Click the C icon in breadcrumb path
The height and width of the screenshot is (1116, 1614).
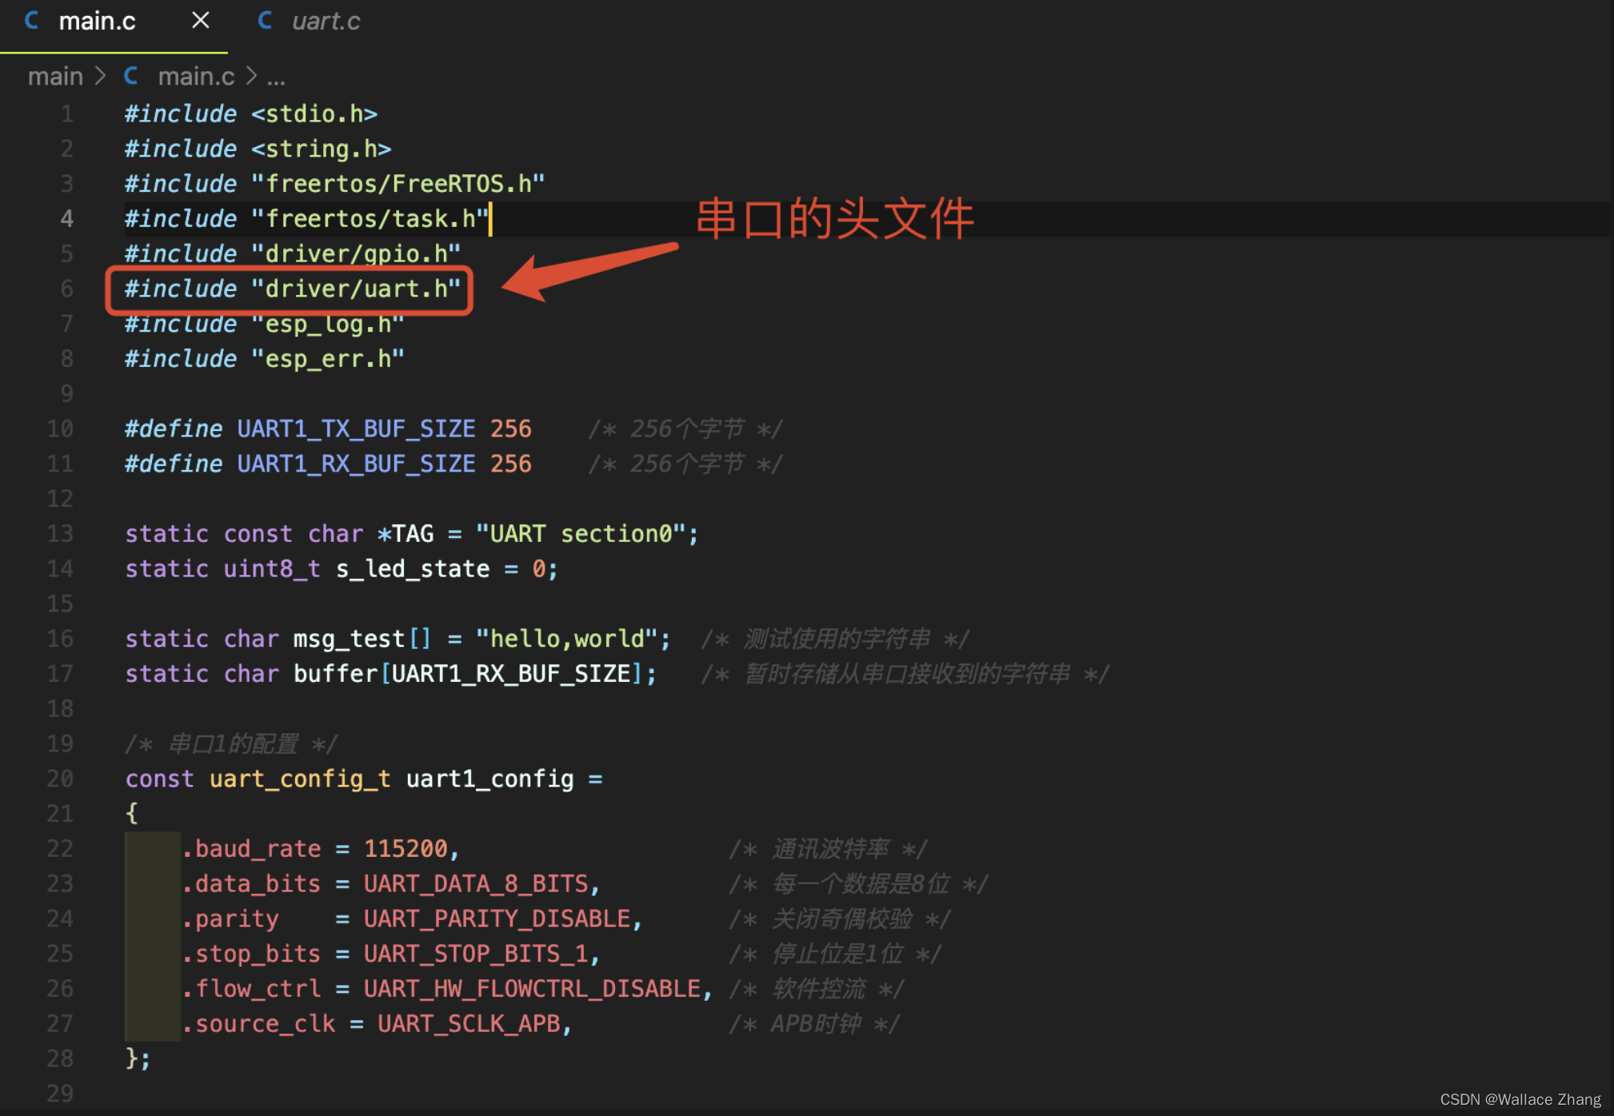click(131, 76)
